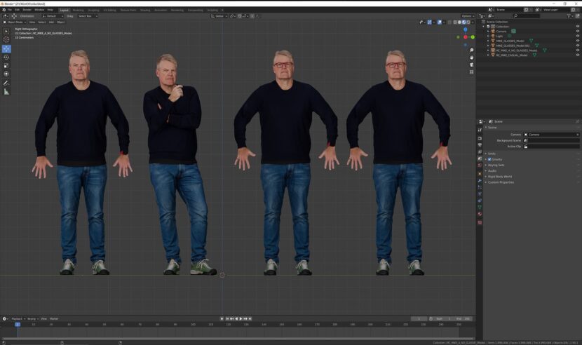This screenshot has width=582, height=345.
Task: Uncheck the Gravity checkbox
Action: click(x=489, y=159)
